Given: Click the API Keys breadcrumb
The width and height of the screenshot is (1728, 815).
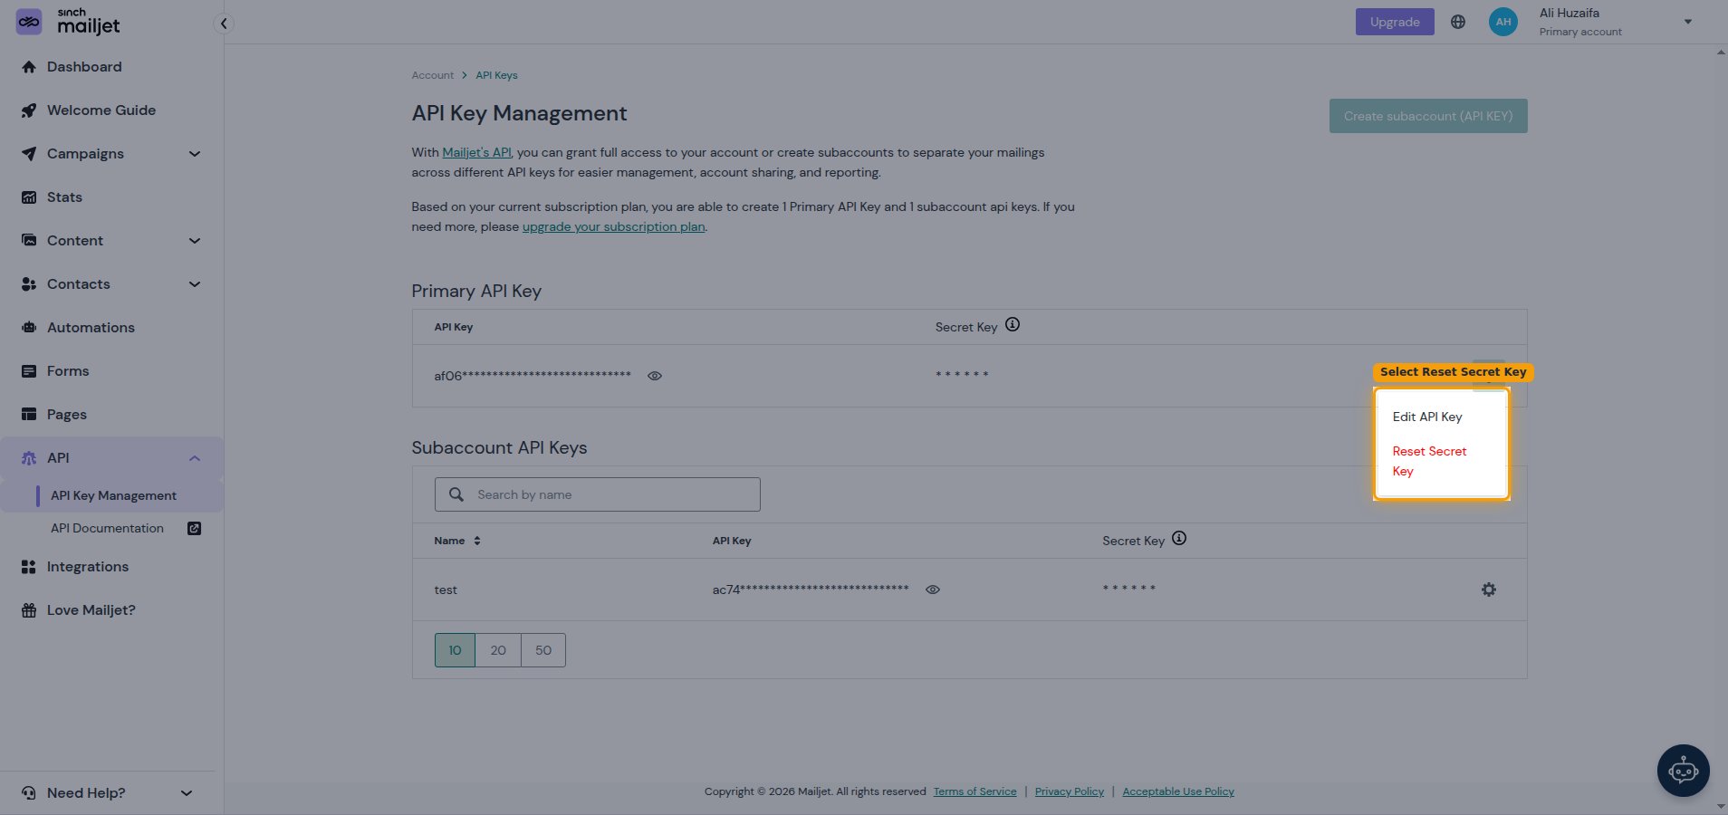Looking at the screenshot, I should pos(497,75).
